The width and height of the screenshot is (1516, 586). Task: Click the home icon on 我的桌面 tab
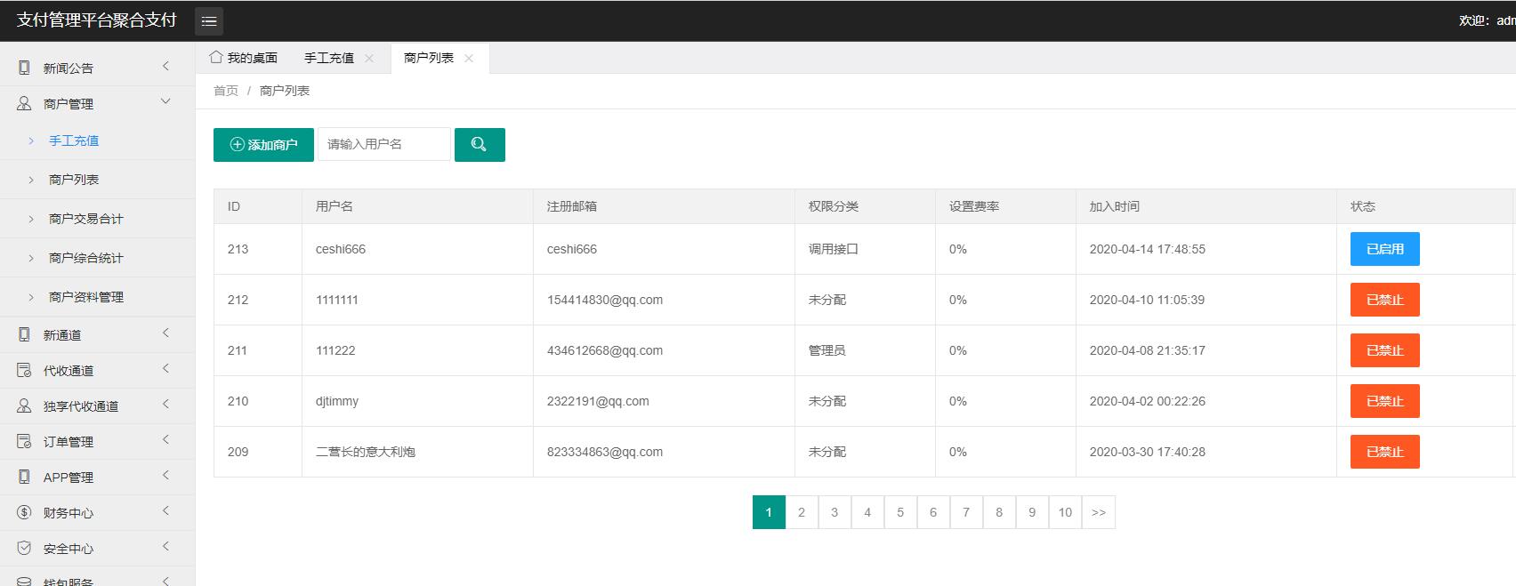(x=216, y=58)
